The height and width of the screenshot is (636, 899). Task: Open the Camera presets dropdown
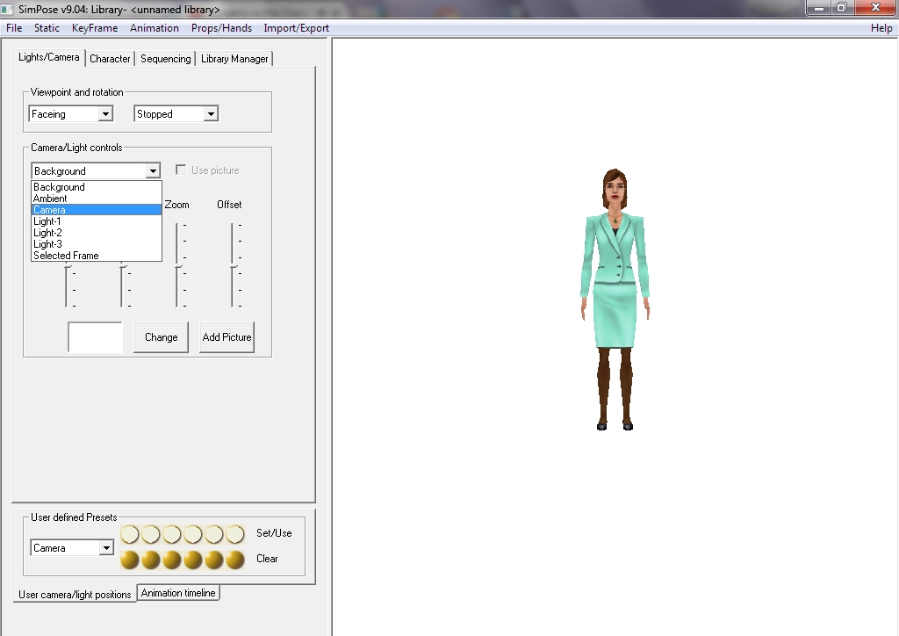point(106,548)
